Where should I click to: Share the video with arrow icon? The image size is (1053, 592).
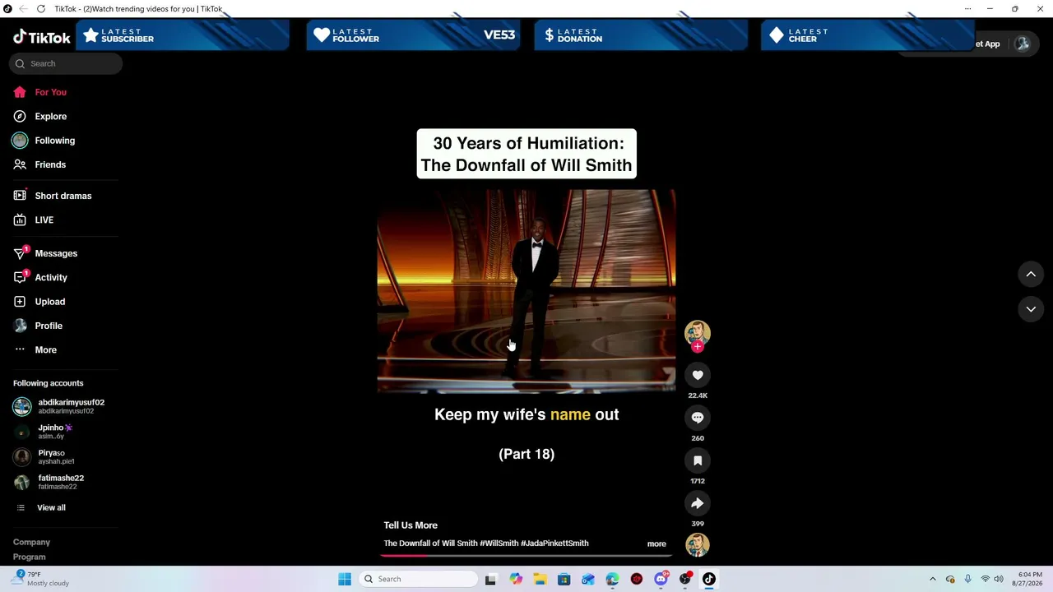point(698,503)
